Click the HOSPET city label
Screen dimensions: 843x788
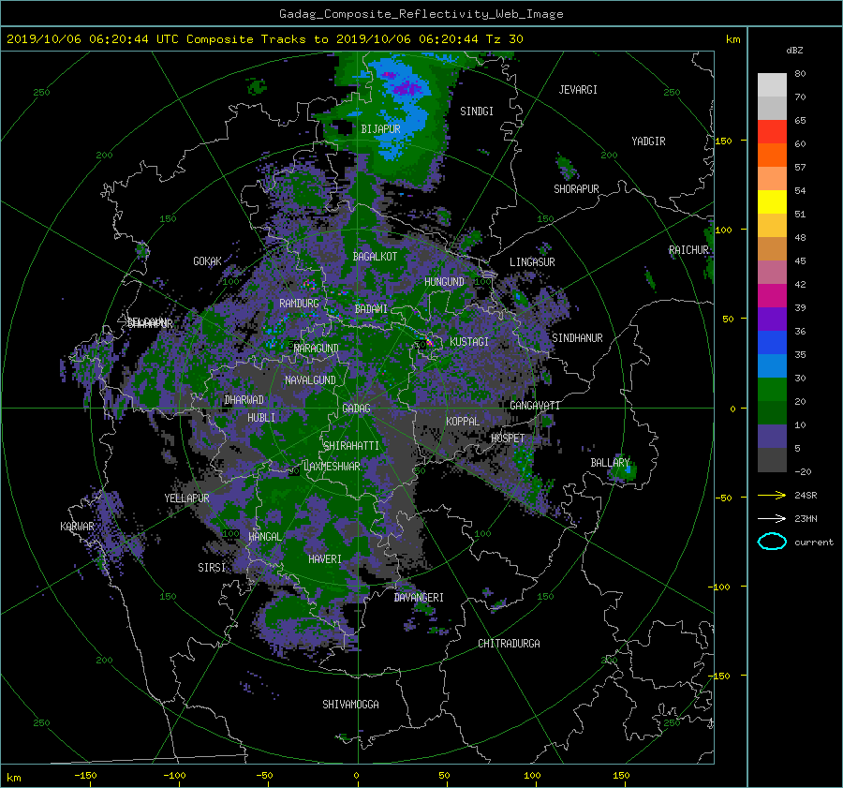click(508, 439)
